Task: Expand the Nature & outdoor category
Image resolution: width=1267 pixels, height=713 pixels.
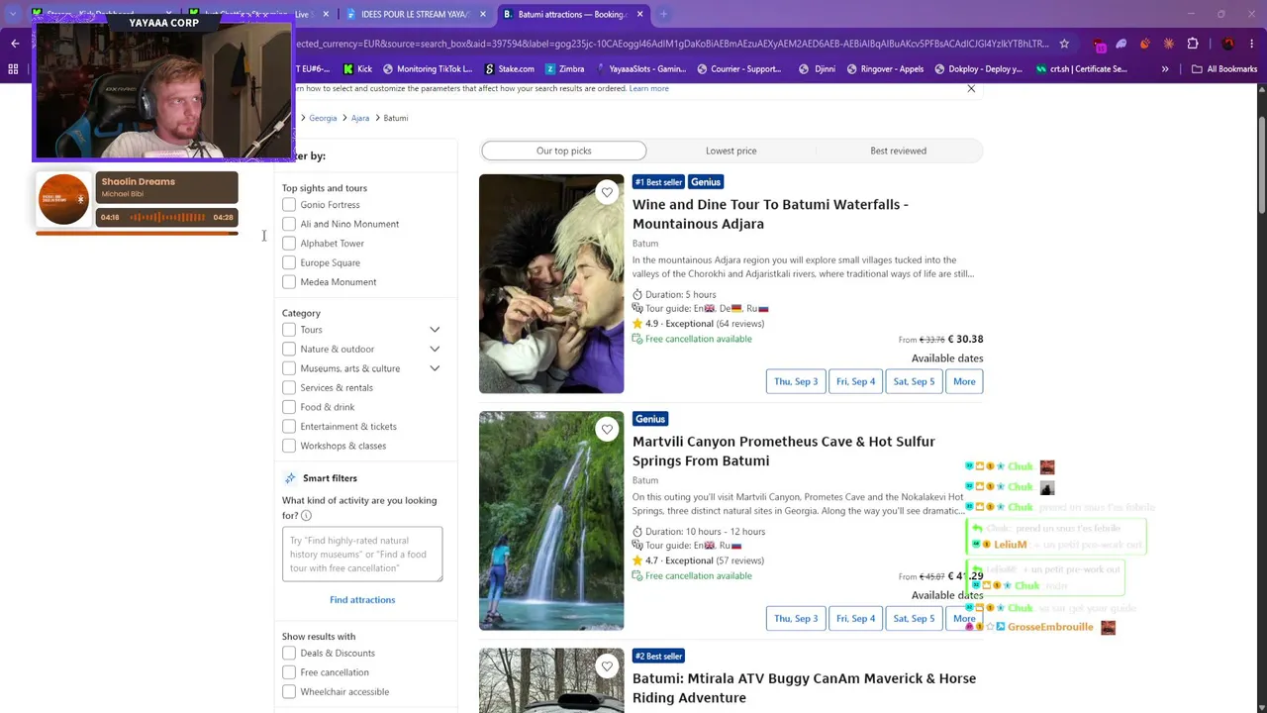Action: point(435,349)
